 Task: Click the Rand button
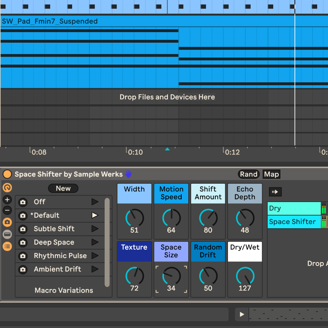(248, 174)
